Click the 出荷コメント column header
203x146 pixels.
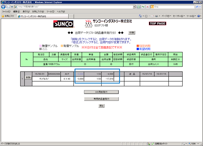154,64
